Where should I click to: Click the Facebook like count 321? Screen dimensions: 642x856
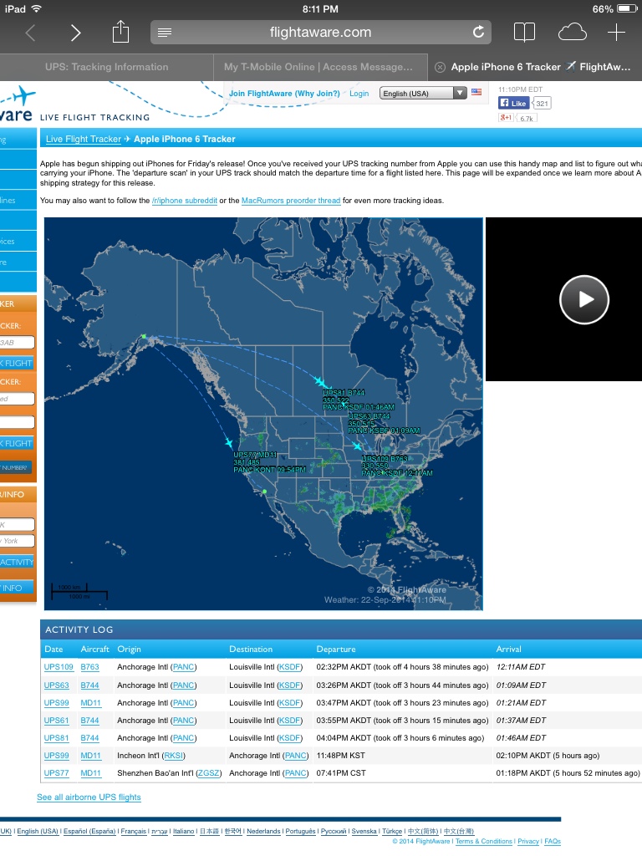pos(541,103)
